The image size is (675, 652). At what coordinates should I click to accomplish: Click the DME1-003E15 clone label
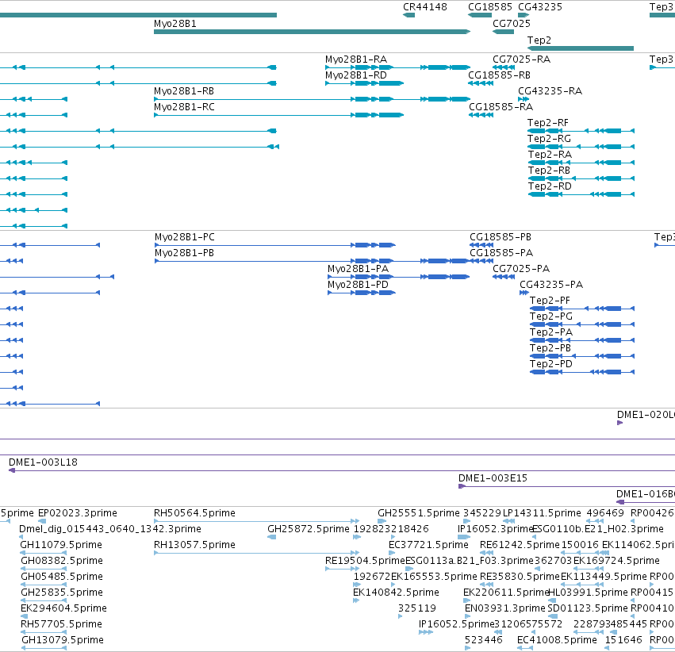pos(493,478)
